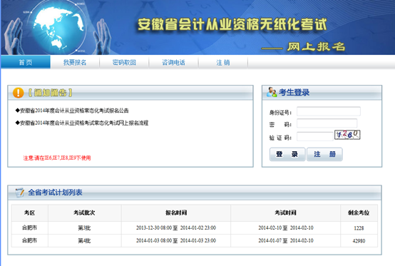395x266 pixels.
Task: Select the 第3批 batch cell
Action: click(84, 228)
